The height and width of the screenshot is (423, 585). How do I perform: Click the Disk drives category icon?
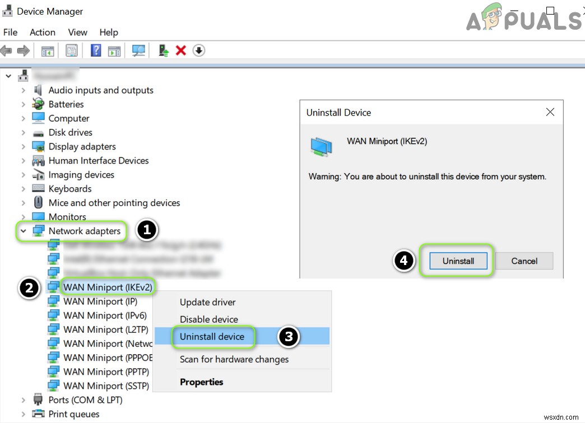pos(38,133)
